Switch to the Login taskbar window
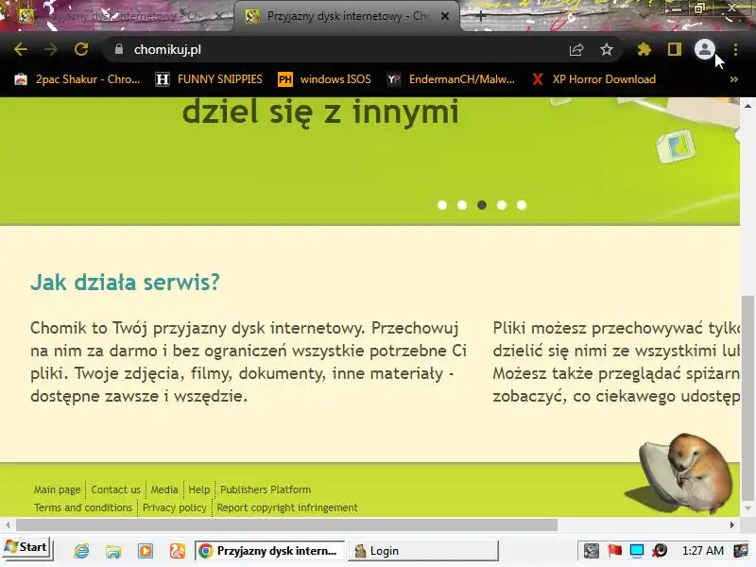 422,551
